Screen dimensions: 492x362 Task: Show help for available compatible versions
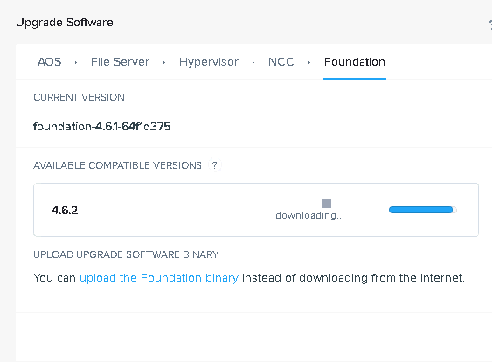(x=215, y=165)
